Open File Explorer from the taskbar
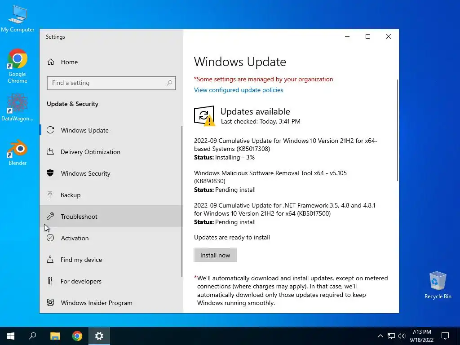 55,336
